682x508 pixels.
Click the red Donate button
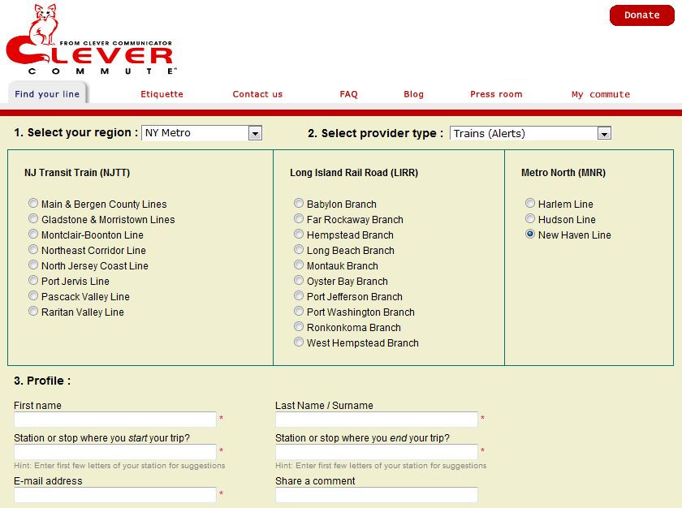click(642, 15)
